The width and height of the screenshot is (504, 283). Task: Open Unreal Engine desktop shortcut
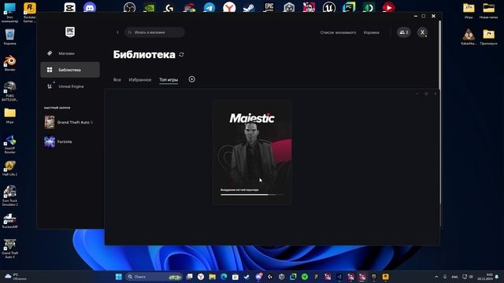(329, 7)
